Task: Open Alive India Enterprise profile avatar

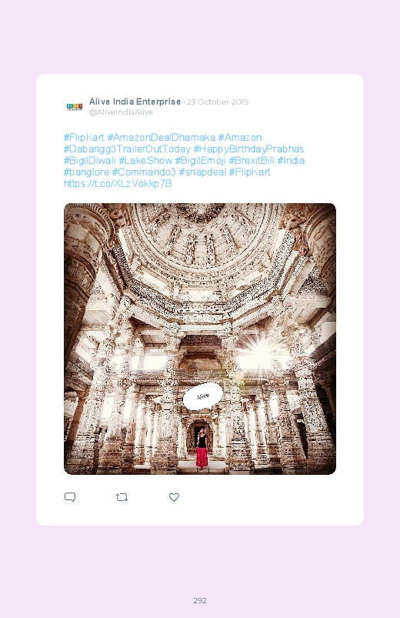Action: pos(75,107)
